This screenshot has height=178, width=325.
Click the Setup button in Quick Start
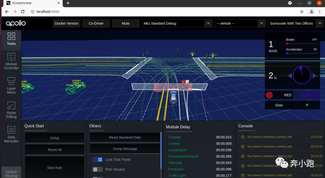tap(54, 138)
